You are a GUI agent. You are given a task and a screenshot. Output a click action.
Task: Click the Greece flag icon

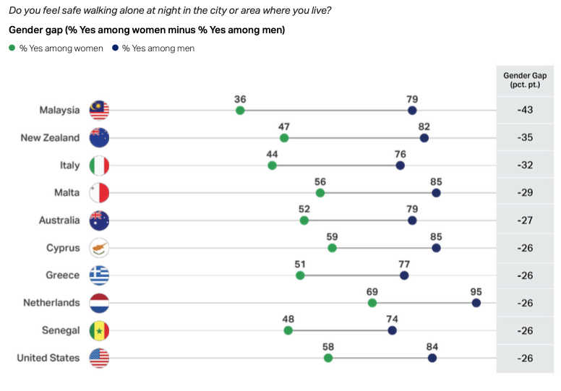click(x=99, y=275)
